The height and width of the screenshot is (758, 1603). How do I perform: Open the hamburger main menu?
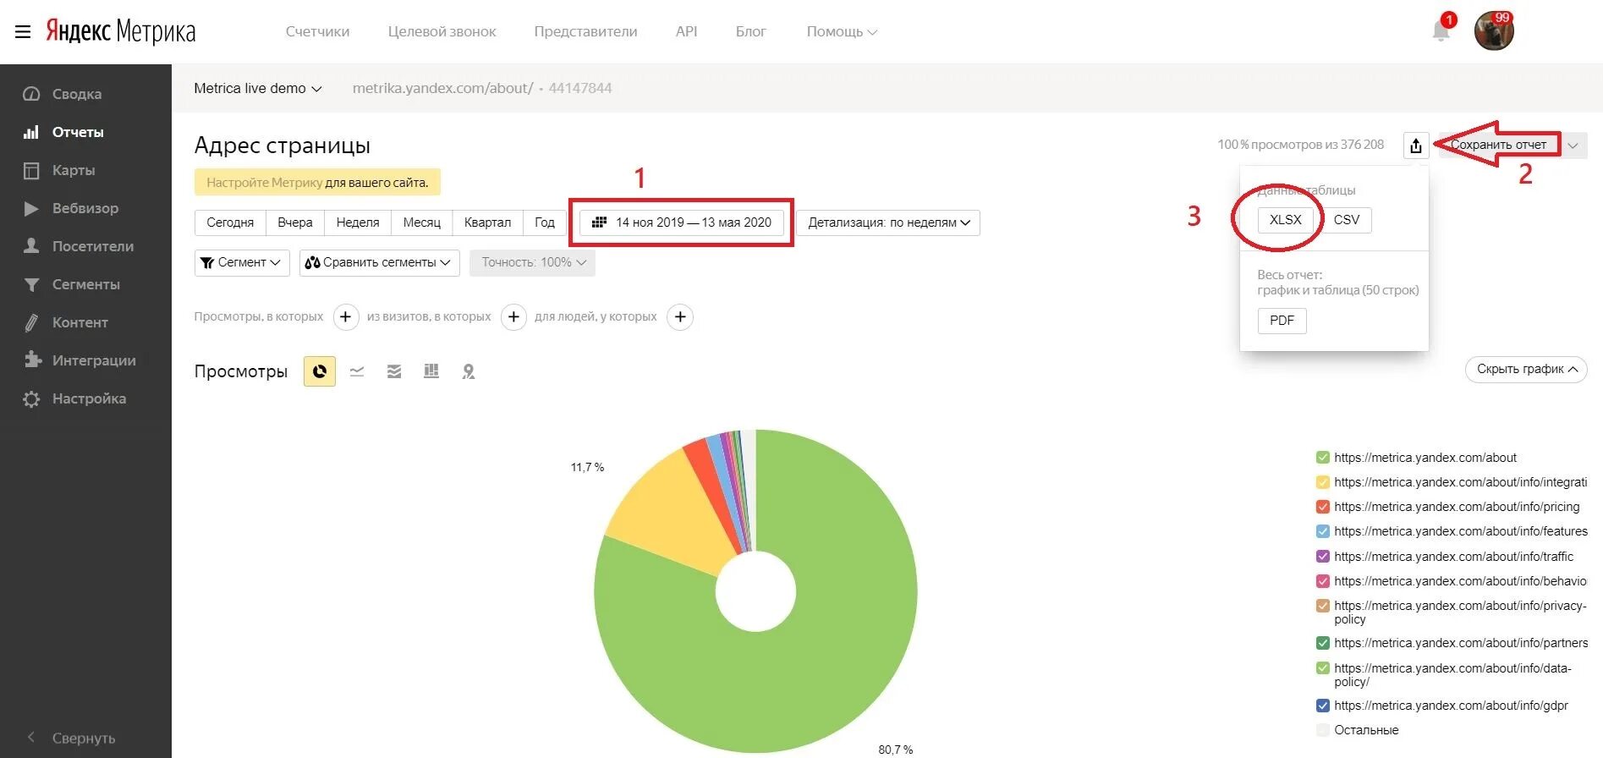pos(23,32)
